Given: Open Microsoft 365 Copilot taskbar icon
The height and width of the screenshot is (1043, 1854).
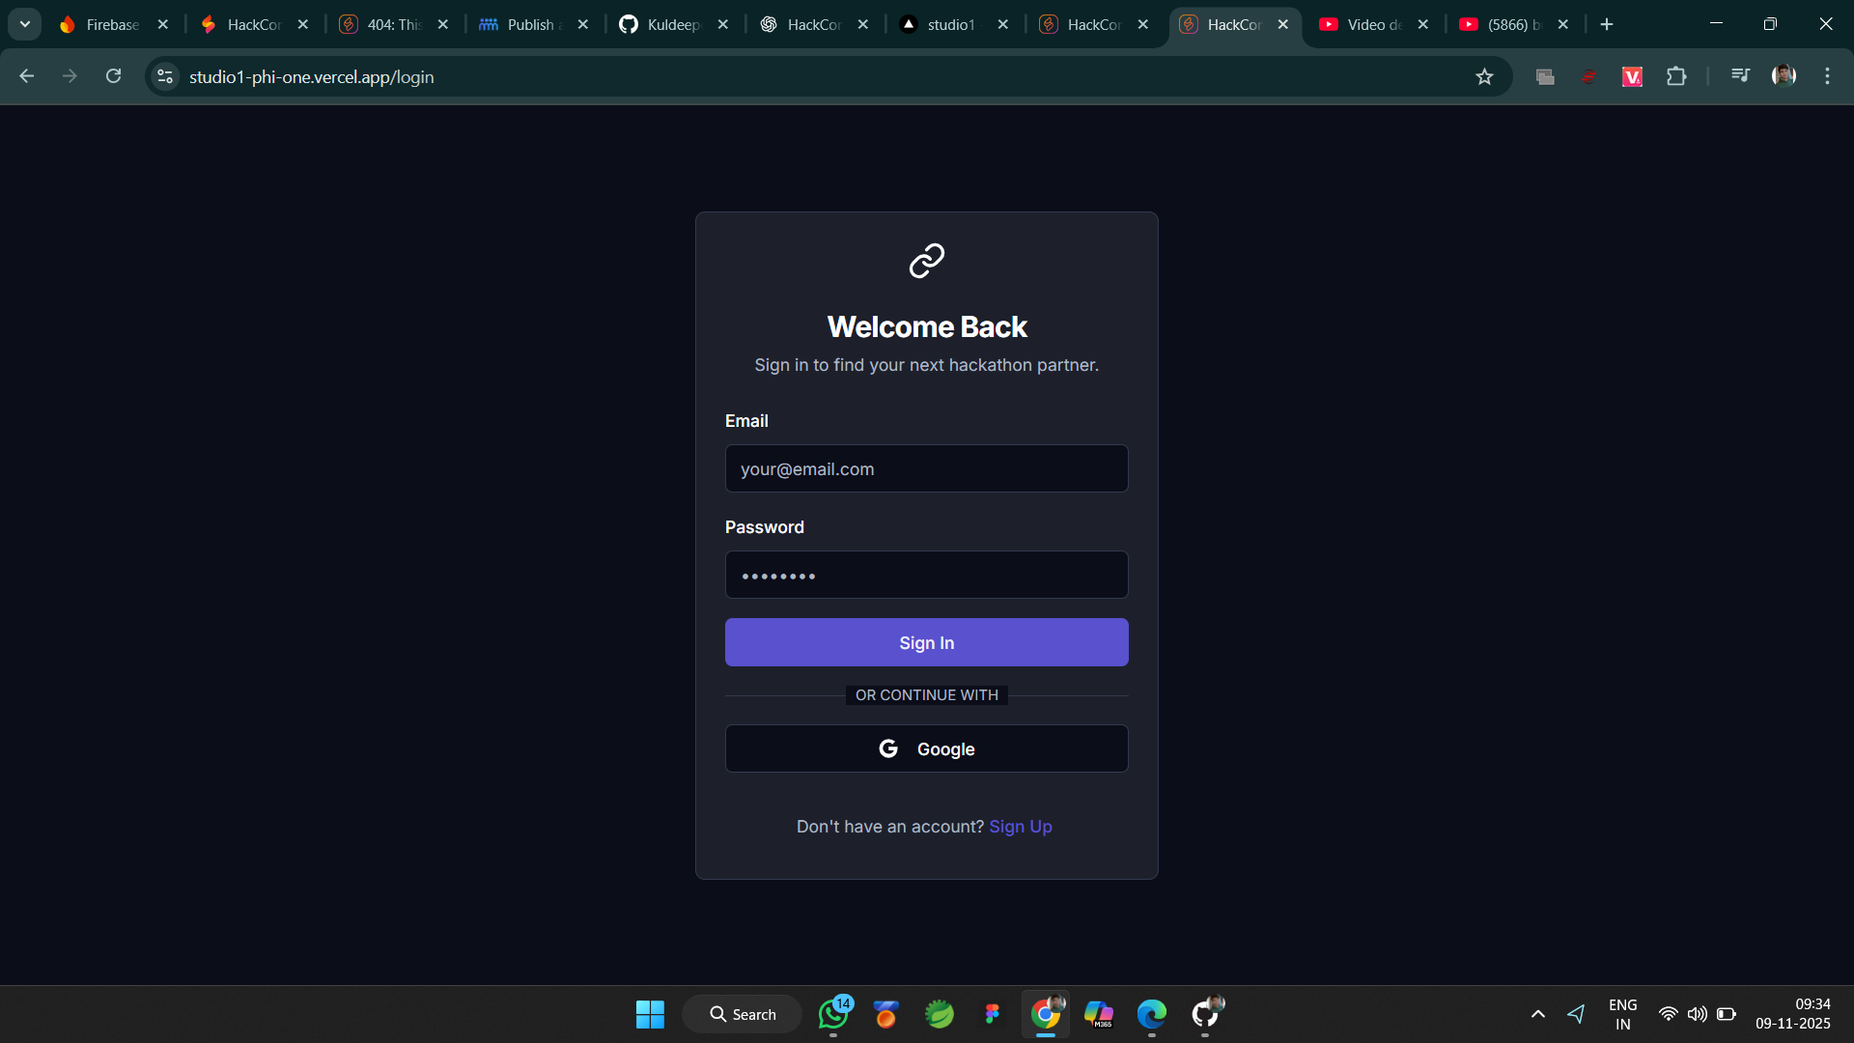Looking at the screenshot, I should pos(1098,1014).
